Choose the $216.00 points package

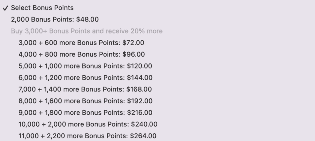click(140, 113)
